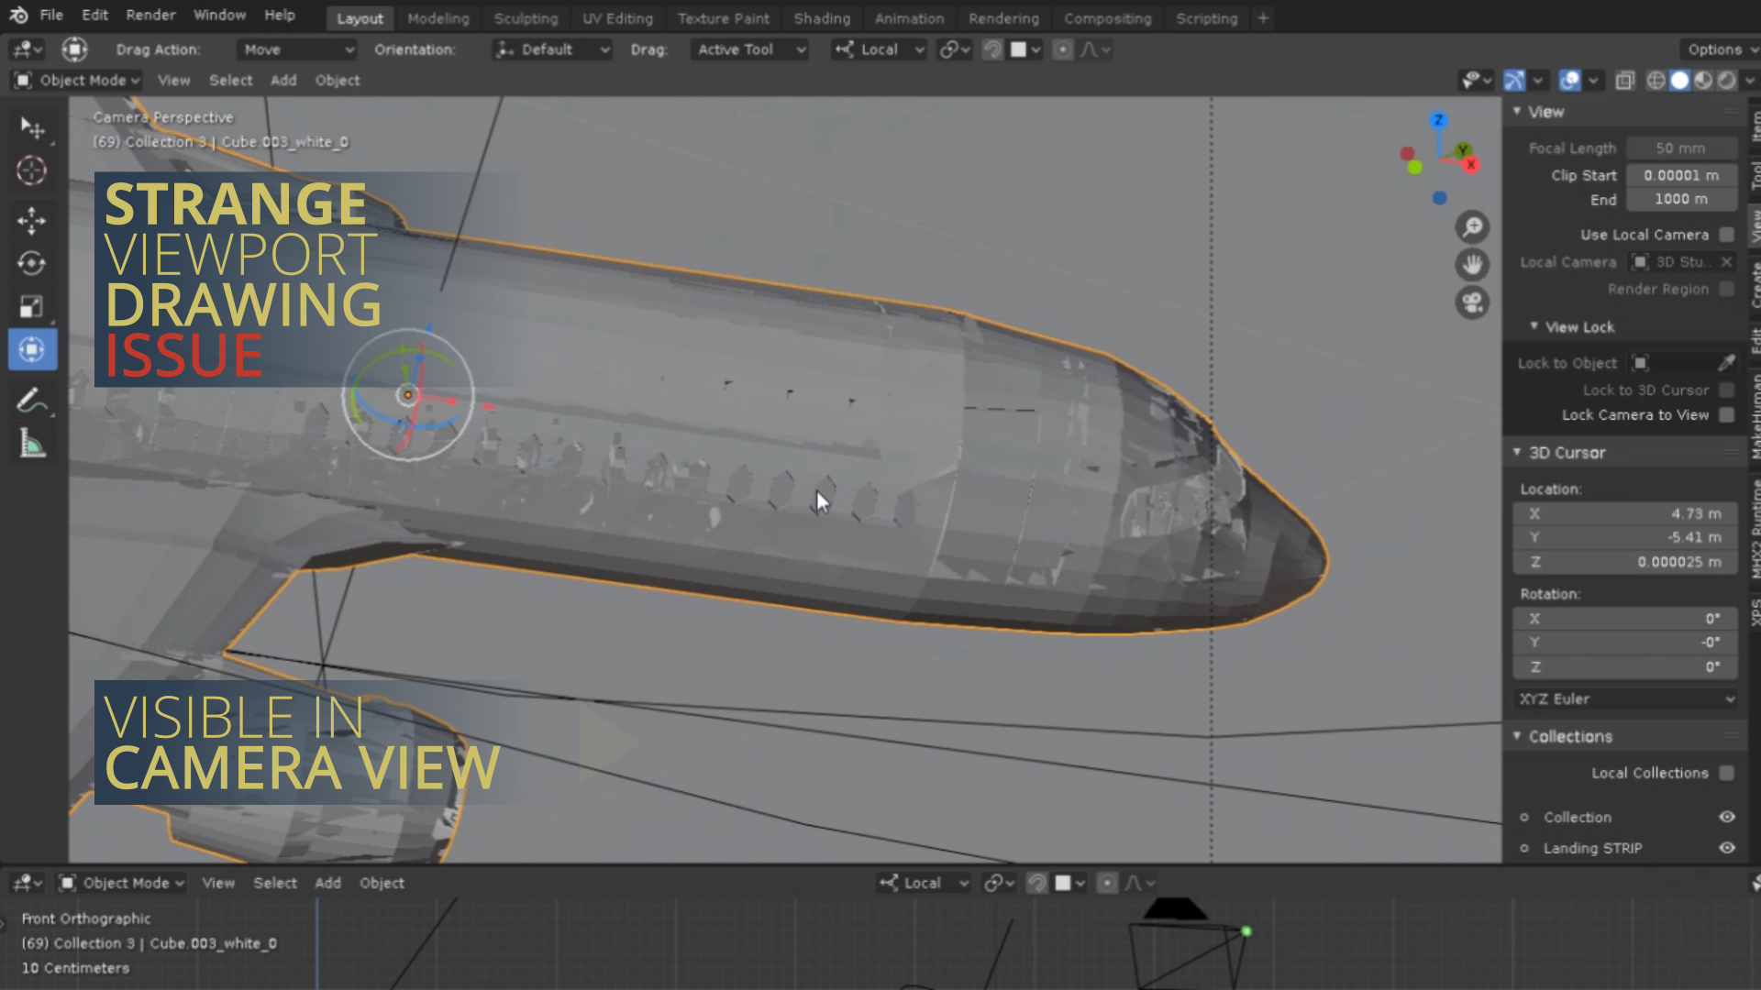Toggle visibility of Collection
The image size is (1761, 990).
[1727, 817]
